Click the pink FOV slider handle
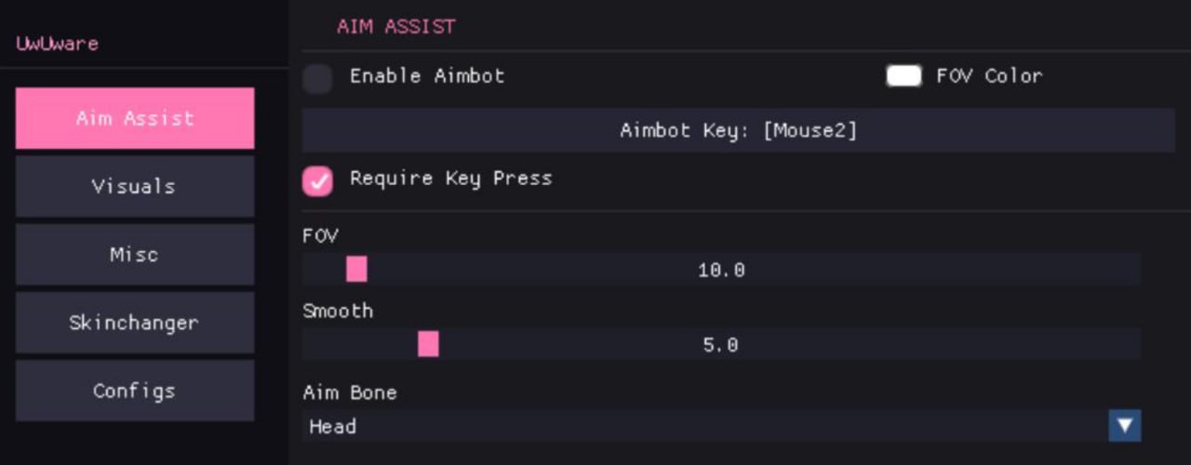1191x465 pixels. (356, 270)
